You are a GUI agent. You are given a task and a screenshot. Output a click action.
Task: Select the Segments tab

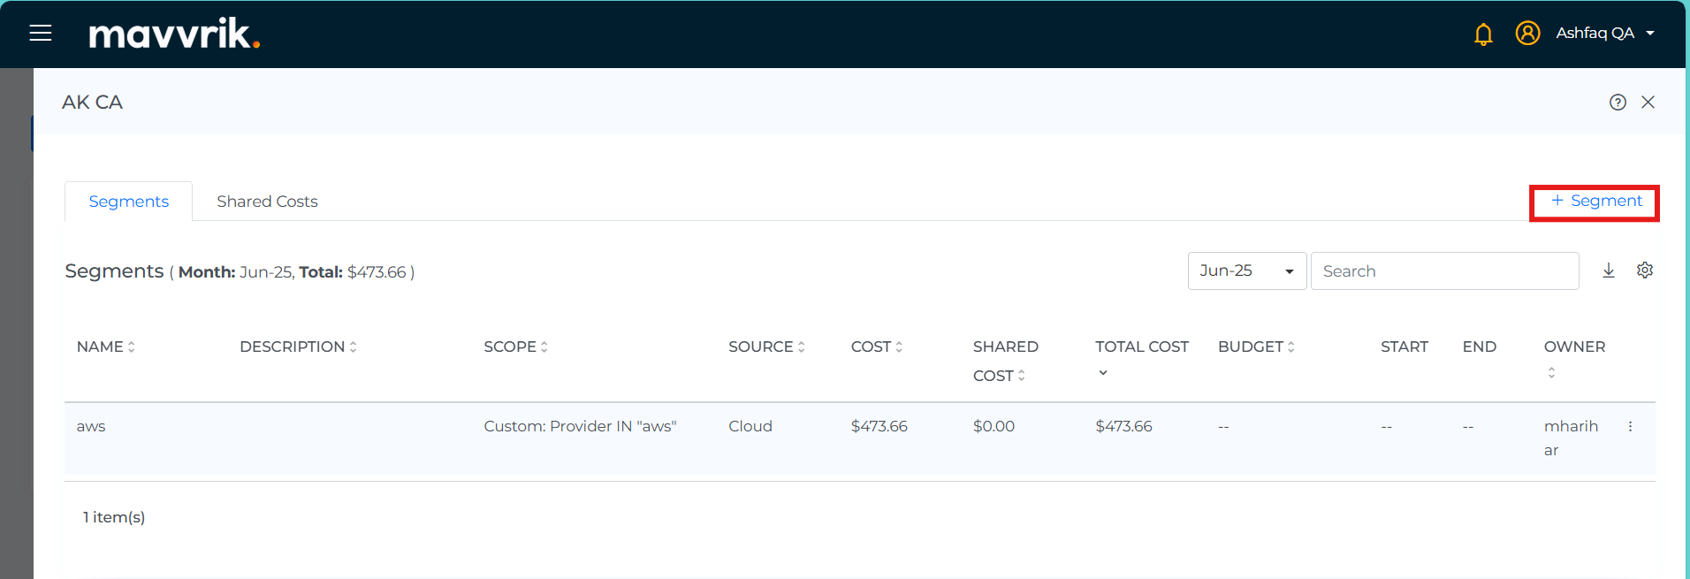(129, 202)
